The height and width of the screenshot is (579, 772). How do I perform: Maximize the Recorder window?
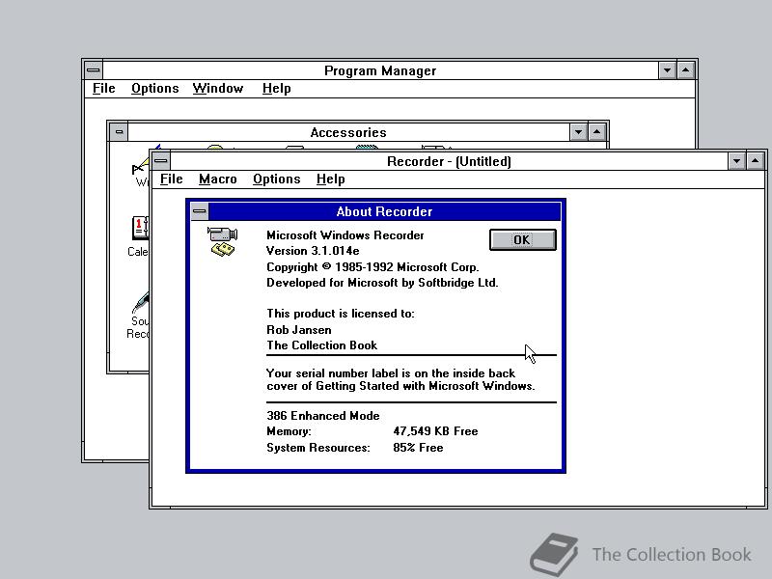point(756,161)
